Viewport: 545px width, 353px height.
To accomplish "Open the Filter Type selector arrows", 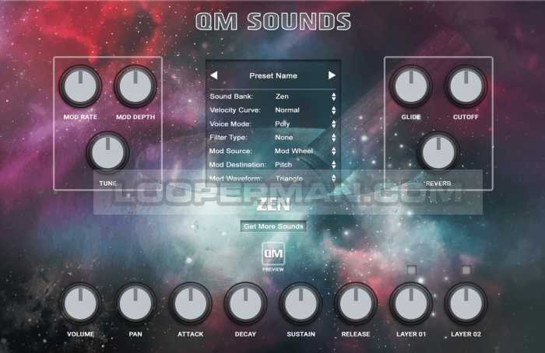I will coord(333,138).
